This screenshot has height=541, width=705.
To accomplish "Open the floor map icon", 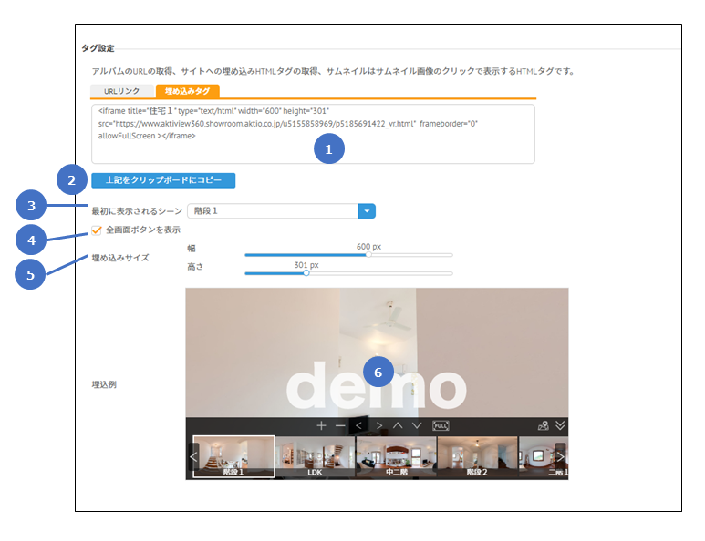I will [x=543, y=425].
